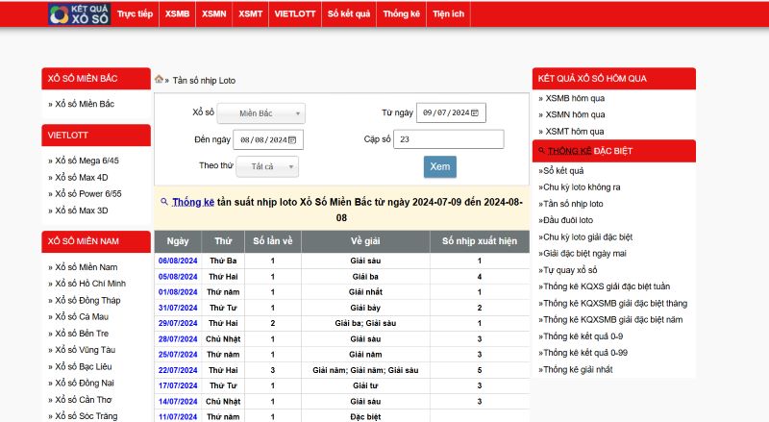Viewport: 769px width, 422px height.
Task: Open the Theo thứ Tất cả dropdown
Action: click(267, 166)
